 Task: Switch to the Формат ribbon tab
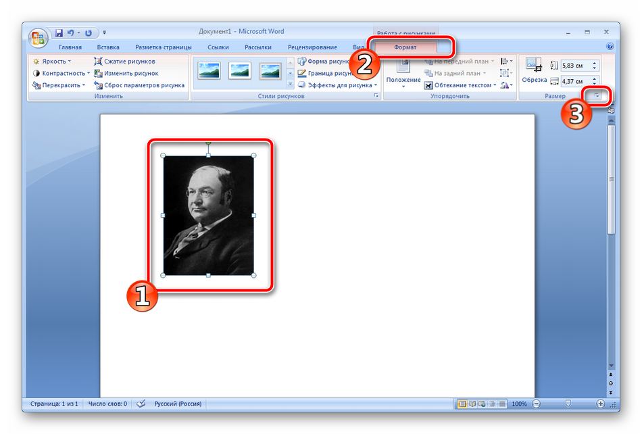point(405,47)
